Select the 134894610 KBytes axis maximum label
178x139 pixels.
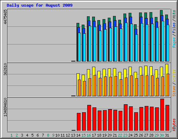(5, 107)
